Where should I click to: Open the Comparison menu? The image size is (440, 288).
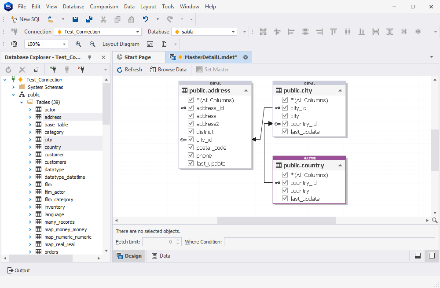(104, 7)
